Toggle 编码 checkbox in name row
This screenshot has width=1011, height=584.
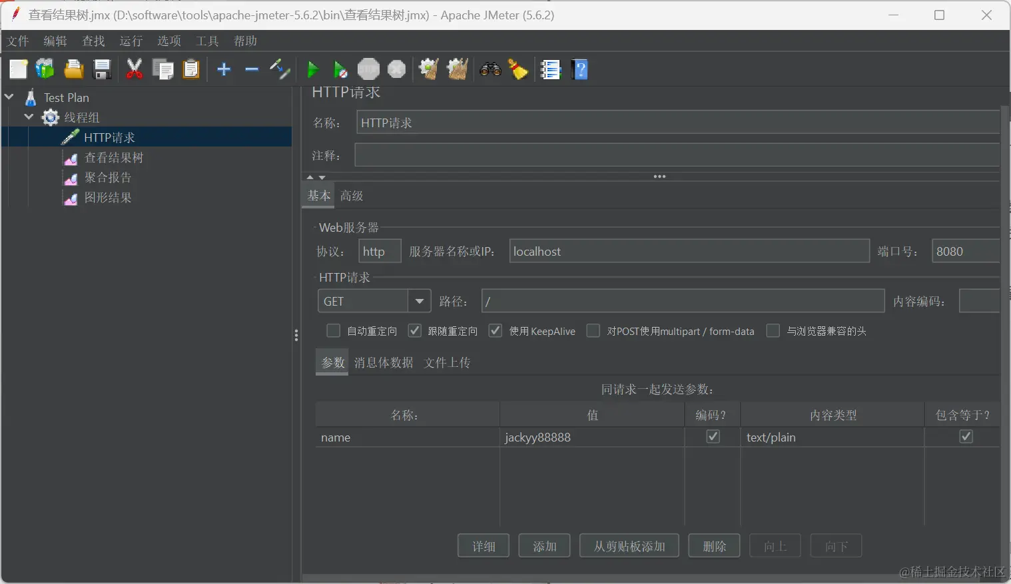[x=713, y=437]
